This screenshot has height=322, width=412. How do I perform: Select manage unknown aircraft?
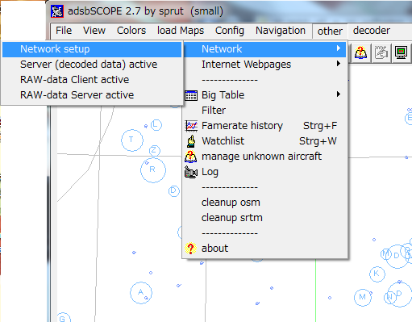(265, 157)
